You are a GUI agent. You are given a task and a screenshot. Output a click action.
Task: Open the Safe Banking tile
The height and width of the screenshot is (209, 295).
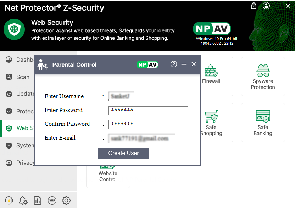263,123
